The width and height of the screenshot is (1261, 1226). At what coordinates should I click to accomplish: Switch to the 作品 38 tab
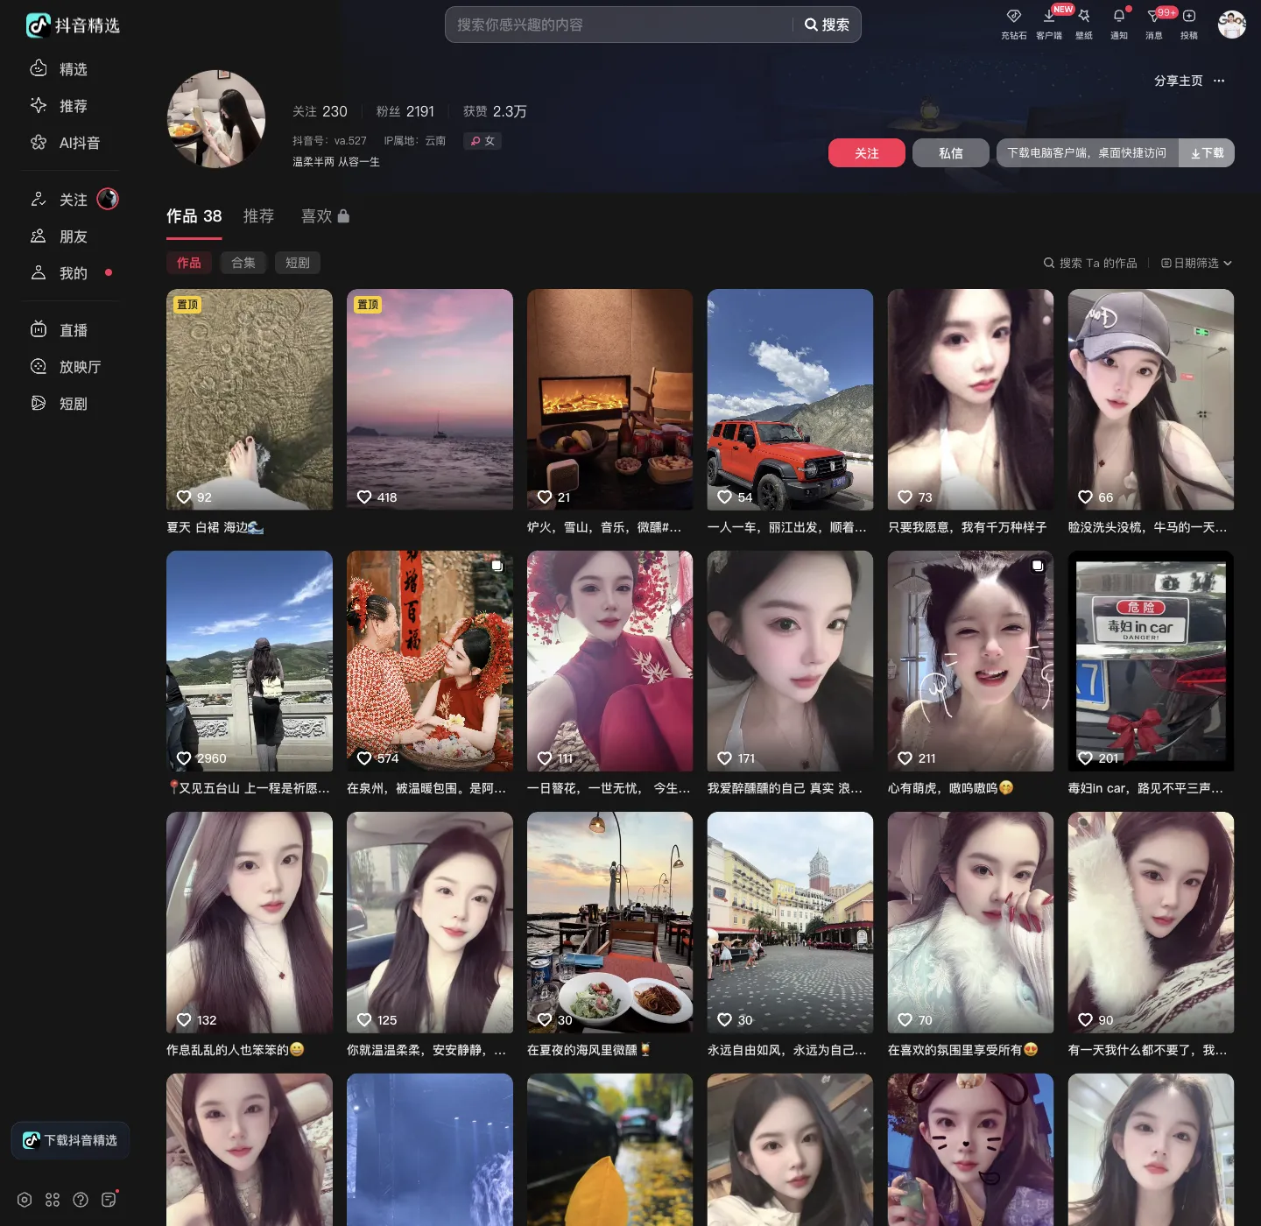[x=194, y=216]
